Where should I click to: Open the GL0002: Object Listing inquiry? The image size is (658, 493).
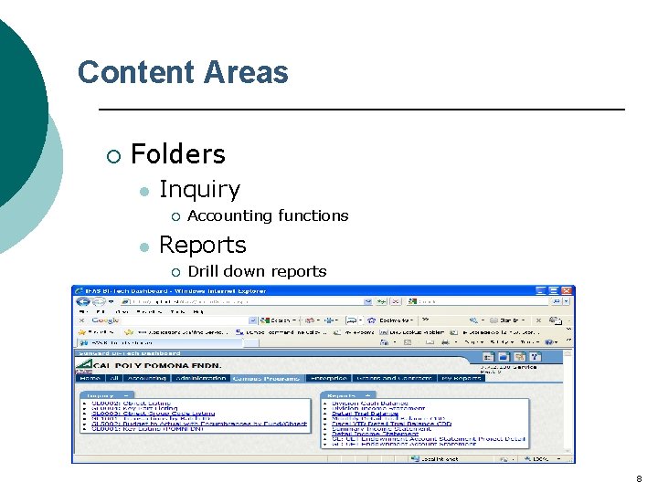coord(131,403)
